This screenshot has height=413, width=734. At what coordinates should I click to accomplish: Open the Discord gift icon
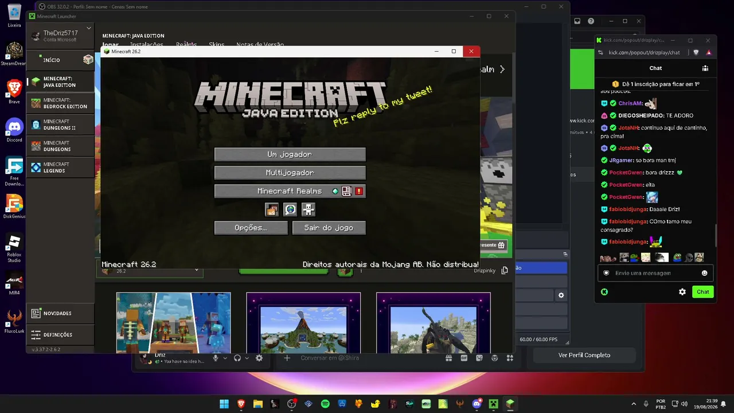(450, 358)
